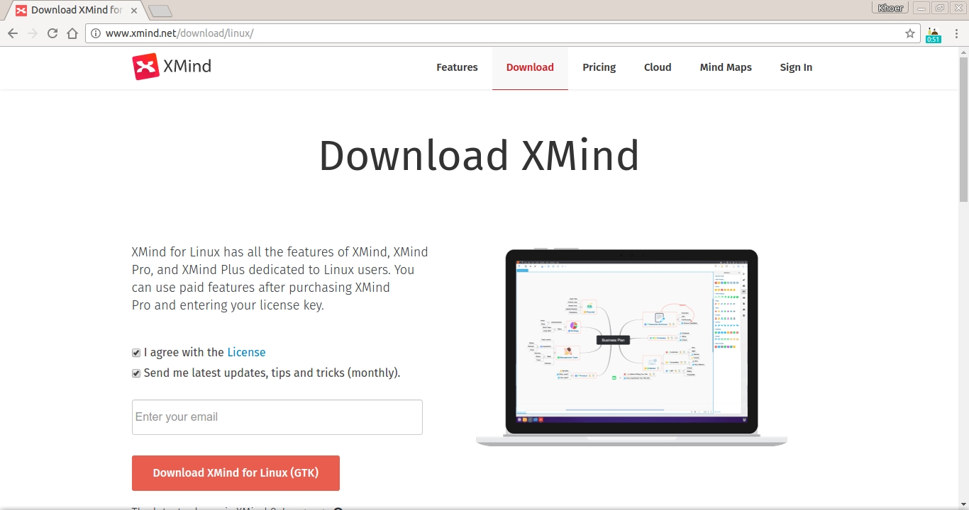Close the Download XMind tab
Viewport: 969px width, 510px height.
(134, 11)
